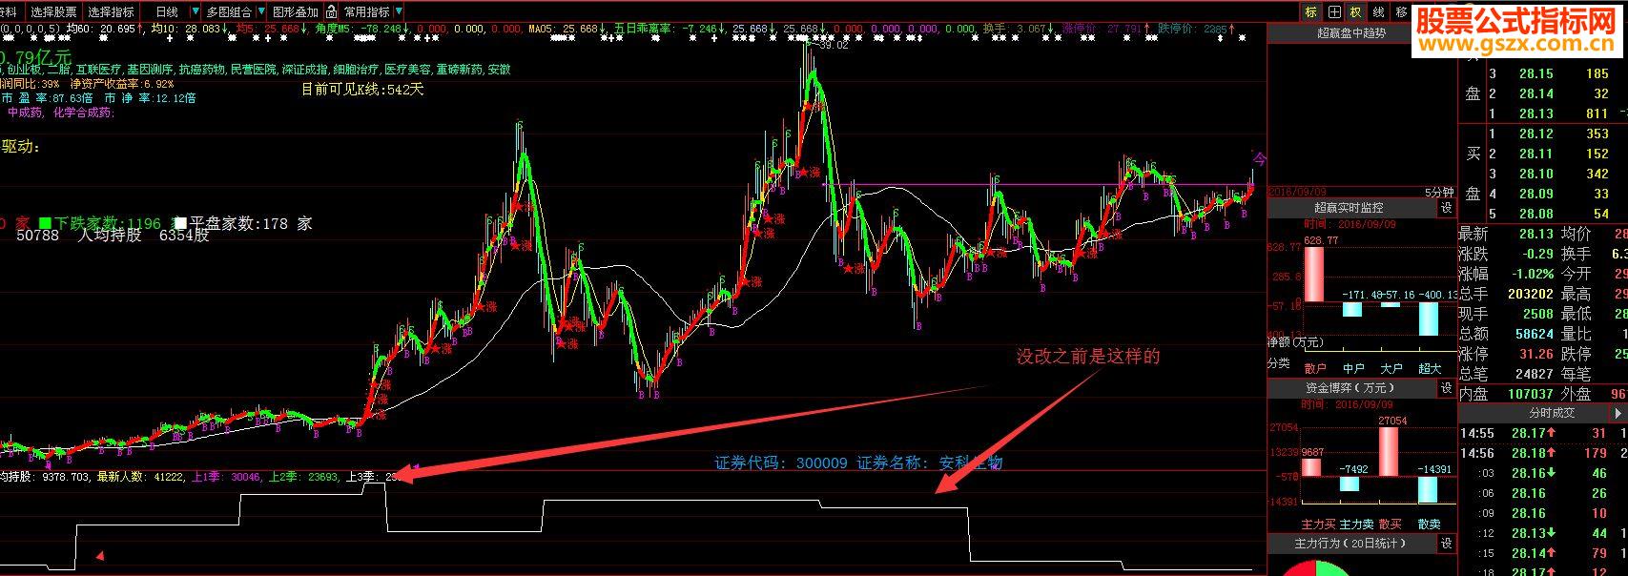
Task: Click the 资金博弈(万元) panel header
Action: [1350, 388]
